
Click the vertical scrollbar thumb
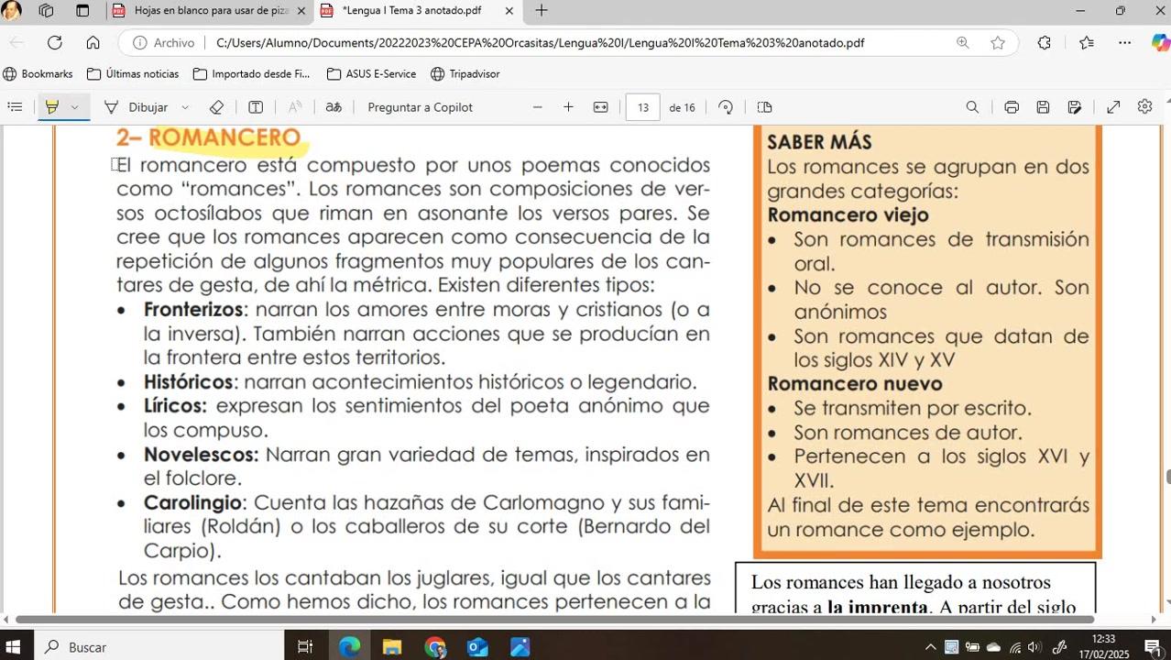1167,477
